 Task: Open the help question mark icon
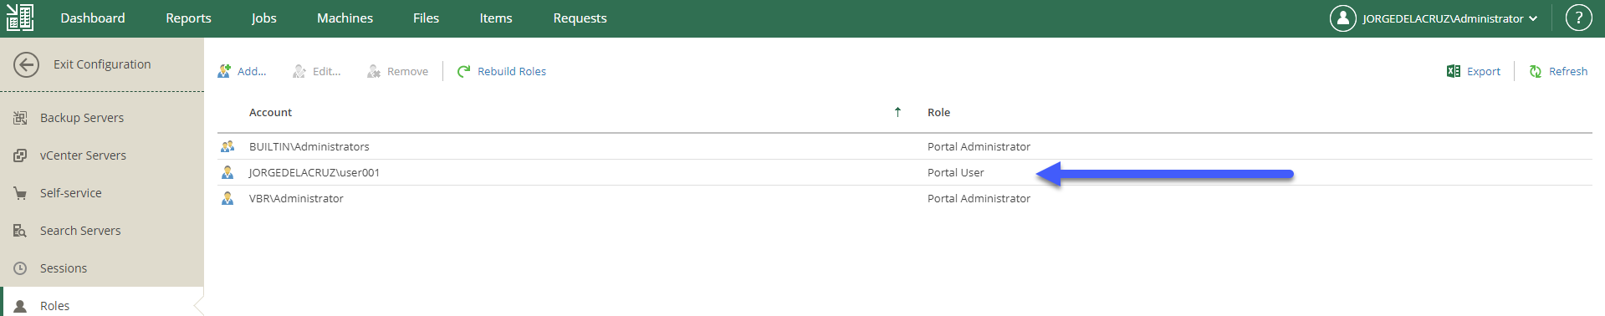(x=1578, y=18)
